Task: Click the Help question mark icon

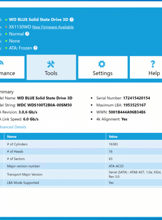Action: pyautogui.click(x=153, y=64)
